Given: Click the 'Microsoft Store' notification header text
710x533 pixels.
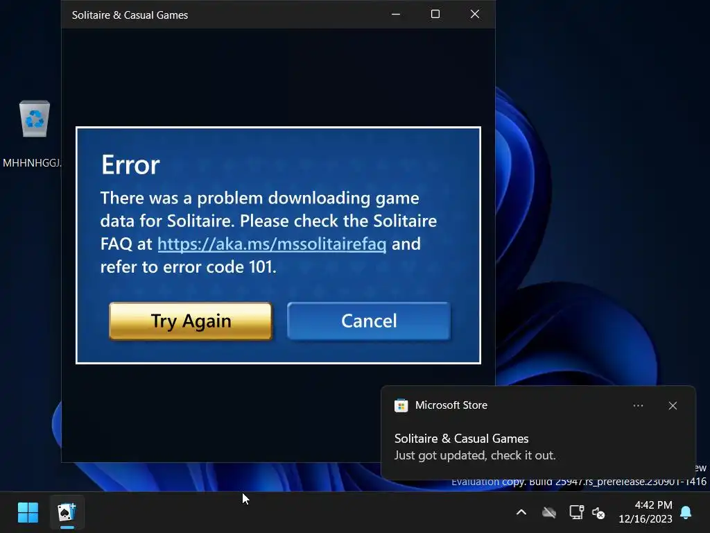Looking at the screenshot, I should (451, 405).
